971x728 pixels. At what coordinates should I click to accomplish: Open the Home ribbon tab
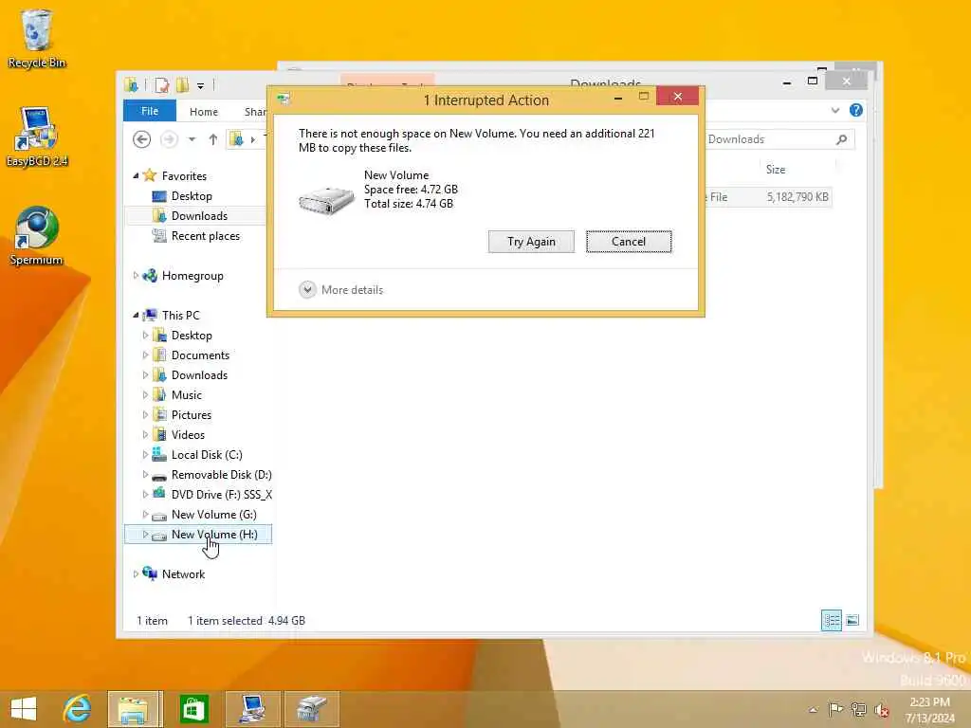click(x=204, y=112)
